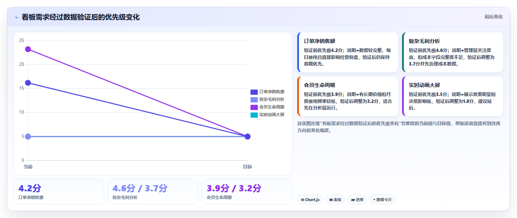Viewport: 517px width, 218px height.
Task: Open the 复杂毛利分析 description card
Action: click(x=452, y=52)
